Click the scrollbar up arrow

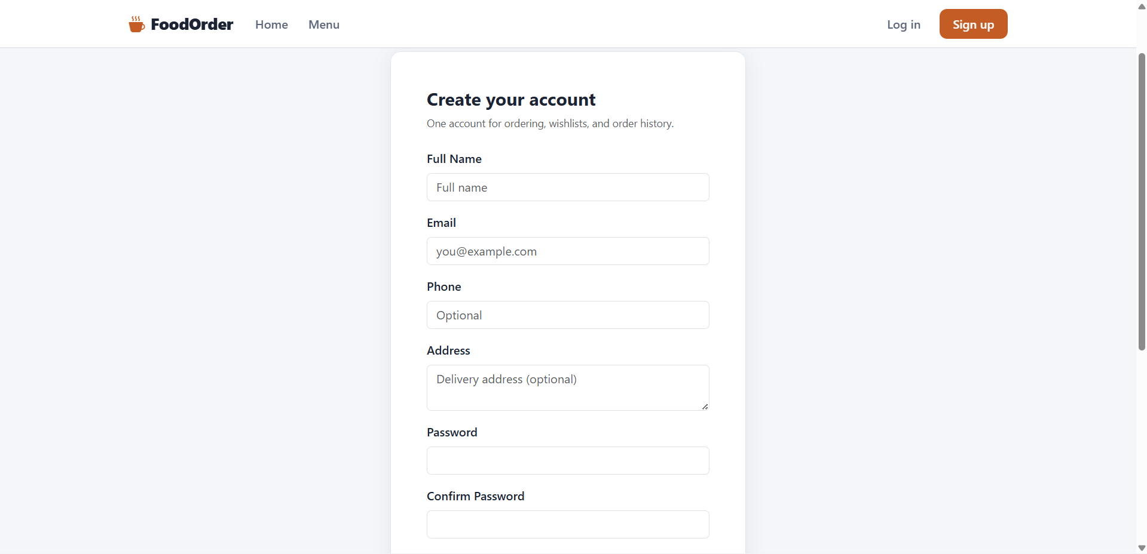(x=1142, y=7)
